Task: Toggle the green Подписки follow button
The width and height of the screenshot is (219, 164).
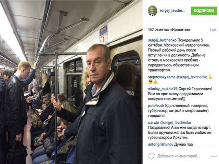Action: pyautogui.click(x=204, y=11)
